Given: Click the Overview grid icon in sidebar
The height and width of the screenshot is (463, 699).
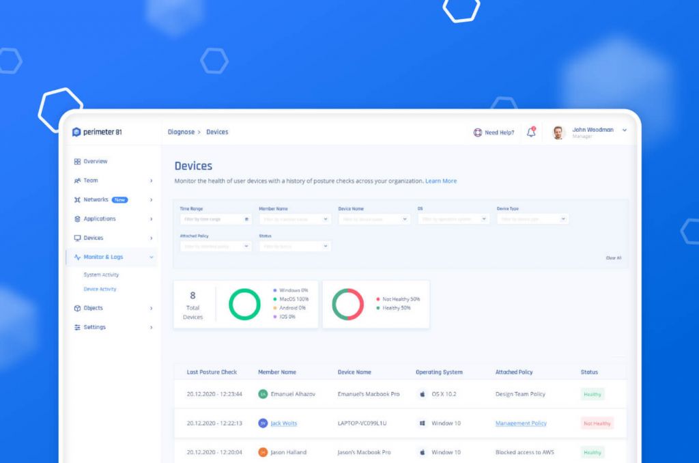Looking at the screenshot, I should click(77, 162).
